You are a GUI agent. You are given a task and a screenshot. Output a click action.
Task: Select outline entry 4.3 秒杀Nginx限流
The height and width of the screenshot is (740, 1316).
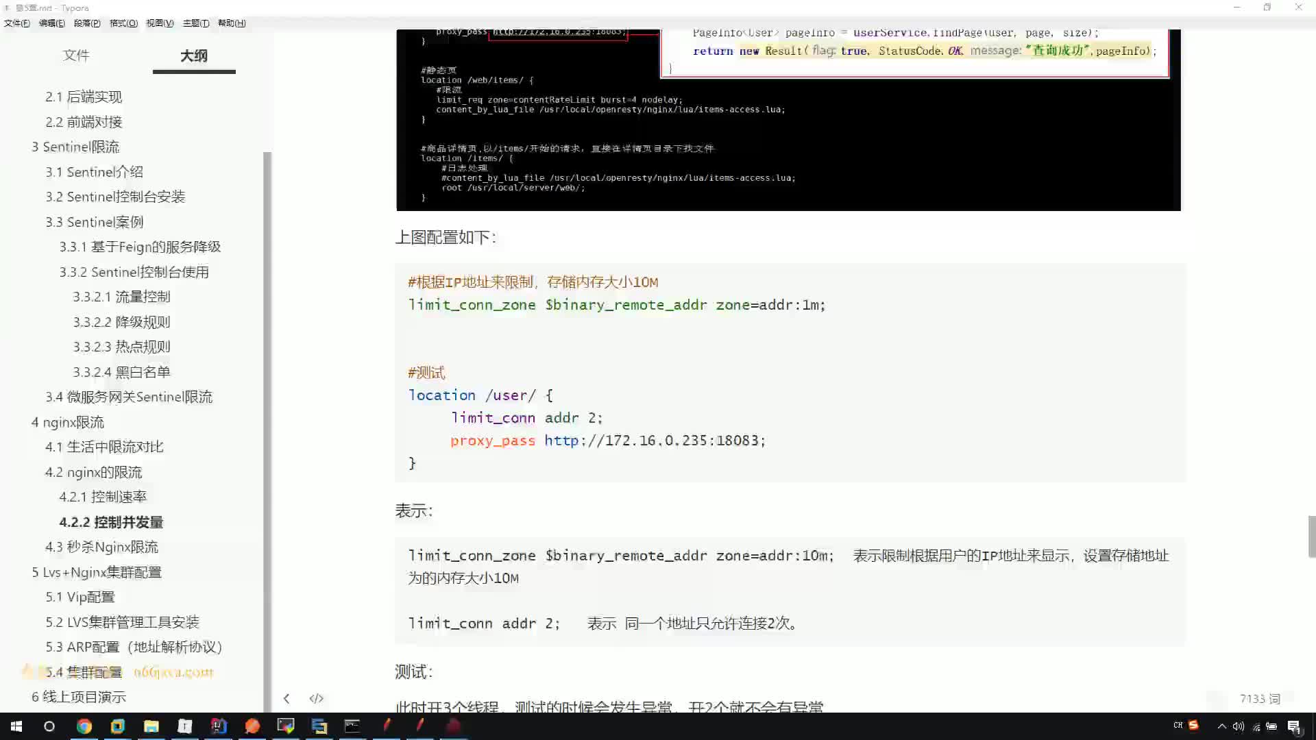(x=101, y=547)
